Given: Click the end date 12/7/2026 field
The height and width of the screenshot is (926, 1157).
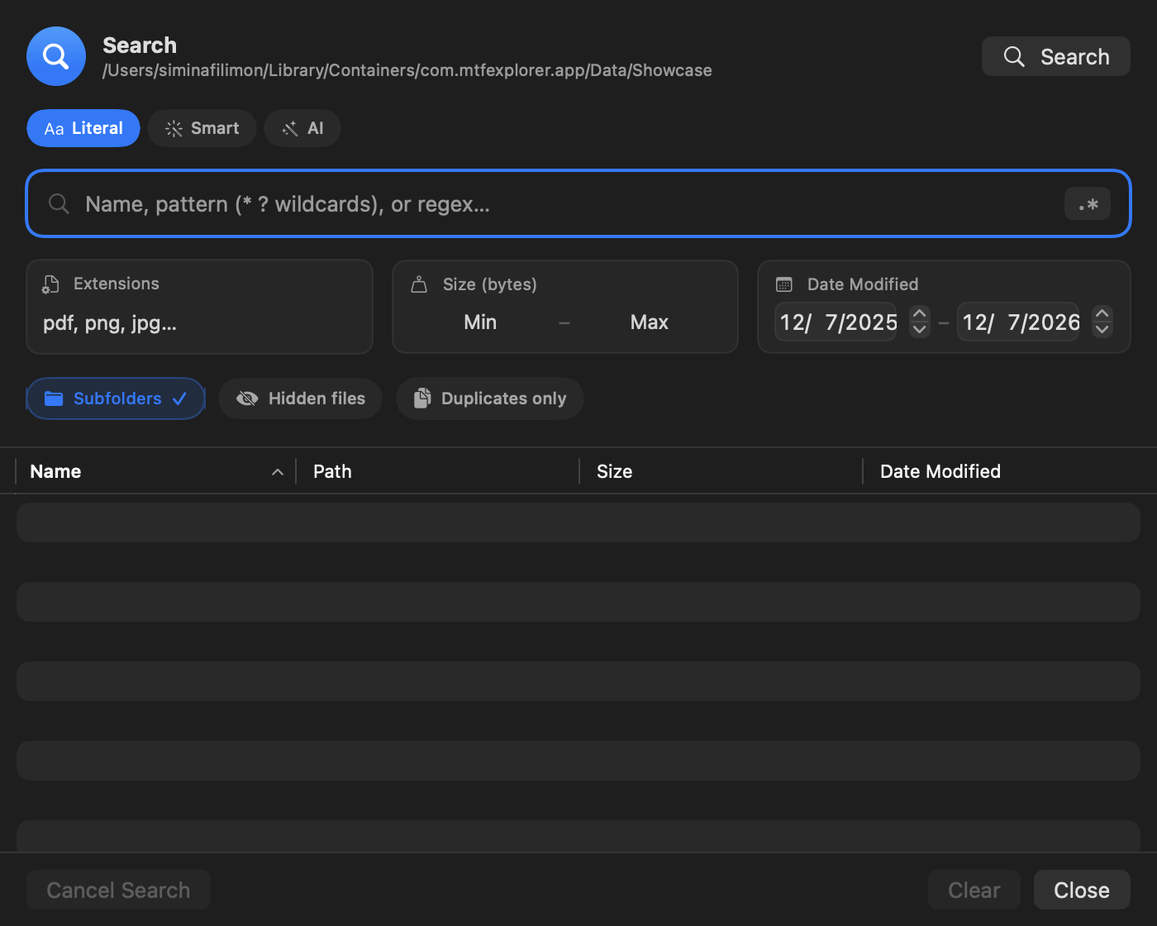Looking at the screenshot, I should 1019,322.
